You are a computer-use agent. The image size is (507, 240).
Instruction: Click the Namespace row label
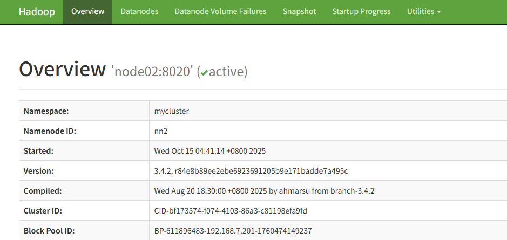[x=46, y=111]
